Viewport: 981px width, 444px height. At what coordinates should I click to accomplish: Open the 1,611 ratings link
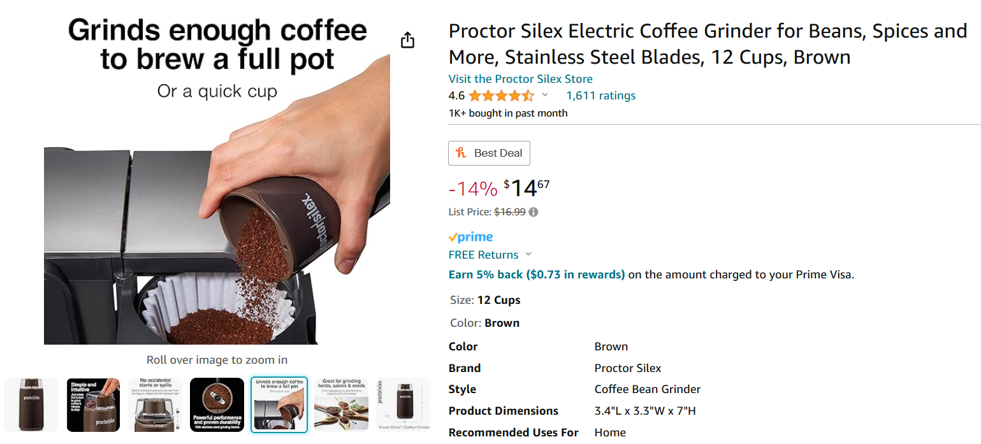pyautogui.click(x=600, y=96)
